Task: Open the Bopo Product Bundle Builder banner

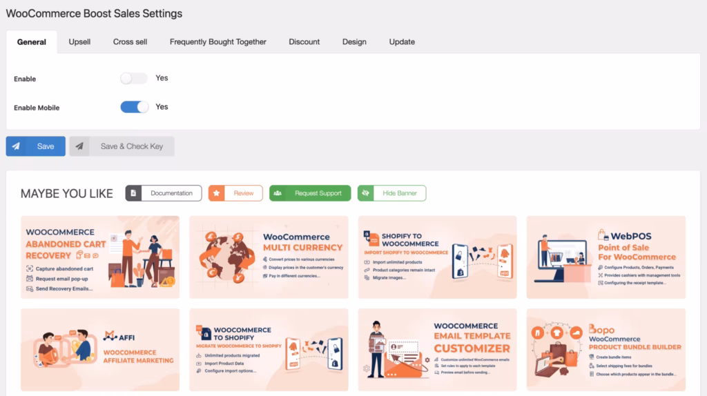Action: [x=606, y=350]
